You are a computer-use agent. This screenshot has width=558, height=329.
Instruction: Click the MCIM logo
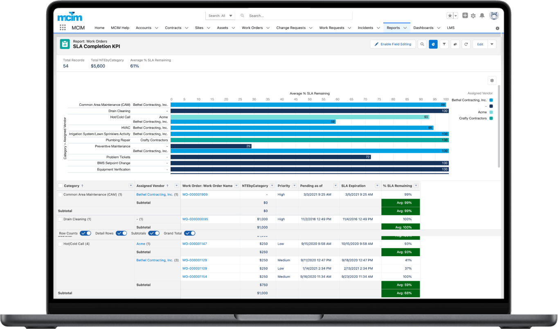tap(70, 17)
